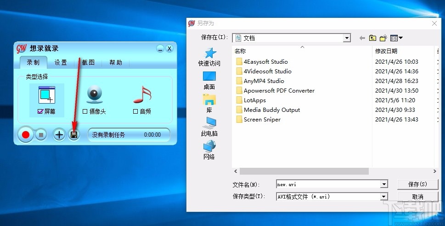Click the 4Easysoft Studio folder icon
This screenshot has width=445, height=226.
[x=239, y=62]
